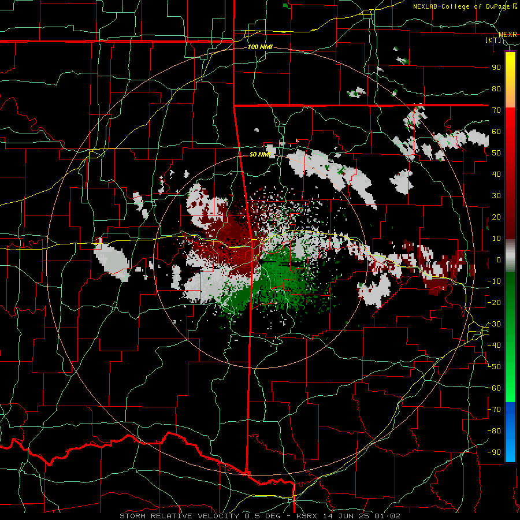Select the -80 value on velocity scale
The height and width of the screenshot is (520, 520).
(x=494, y=431)
